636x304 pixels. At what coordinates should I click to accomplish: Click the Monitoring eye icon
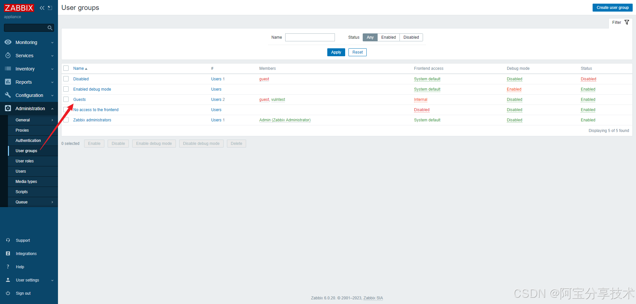coord(8,42)
